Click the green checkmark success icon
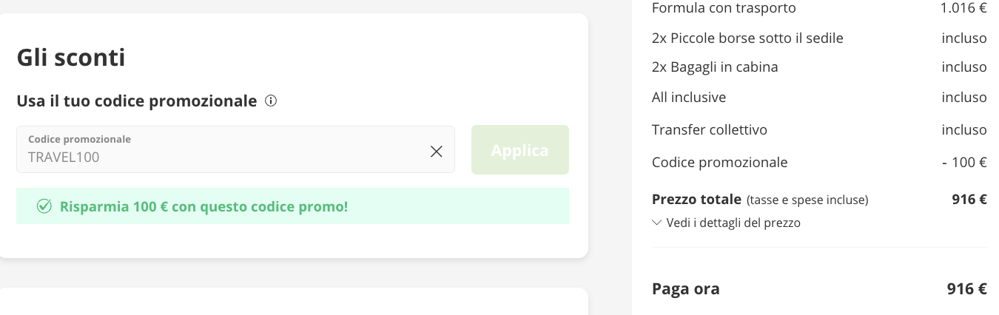This screenshot has height=315, width=999. pyautogui.click(x=44, y=206)
